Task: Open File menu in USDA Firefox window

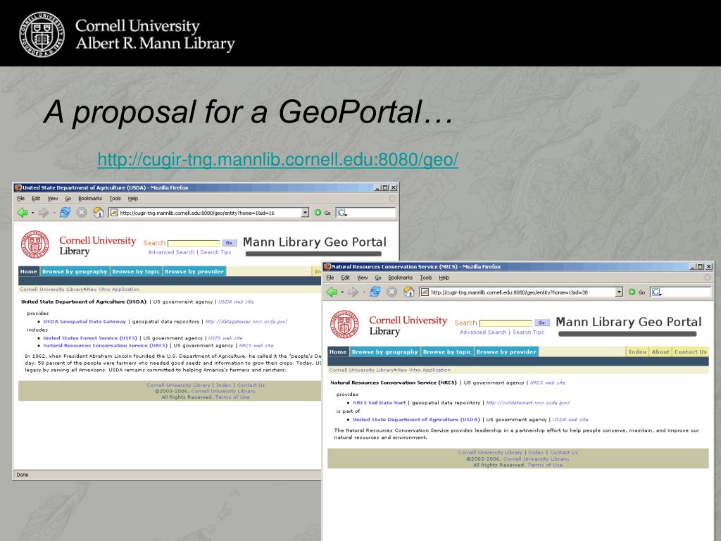Action: click(20, 198)
